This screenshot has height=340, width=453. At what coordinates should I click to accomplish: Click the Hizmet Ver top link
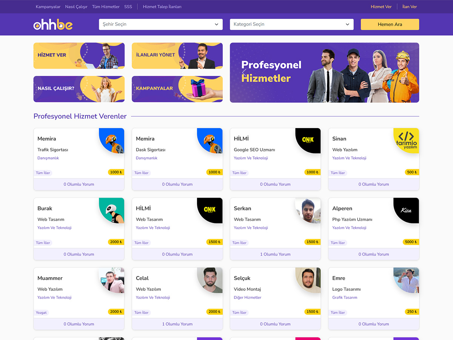(381, 7)
